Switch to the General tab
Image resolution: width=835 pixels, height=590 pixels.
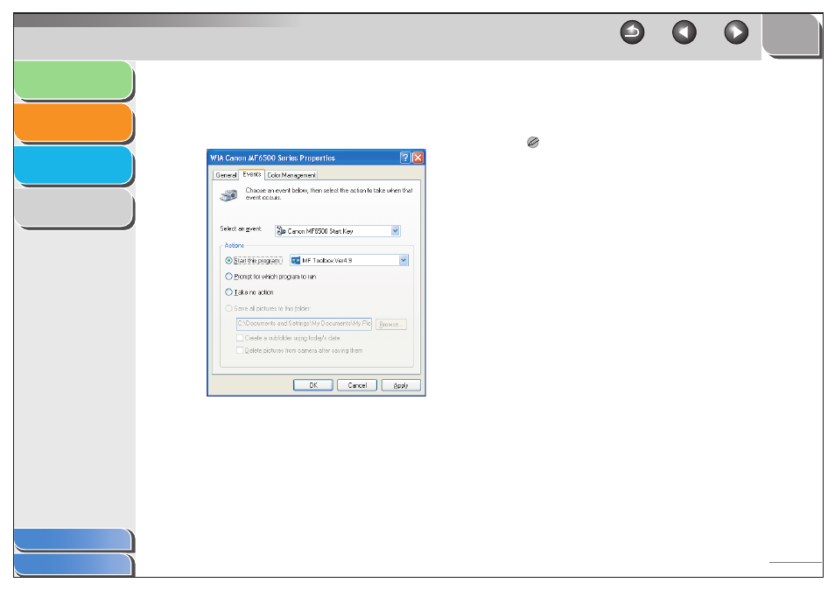pos(226,175)
